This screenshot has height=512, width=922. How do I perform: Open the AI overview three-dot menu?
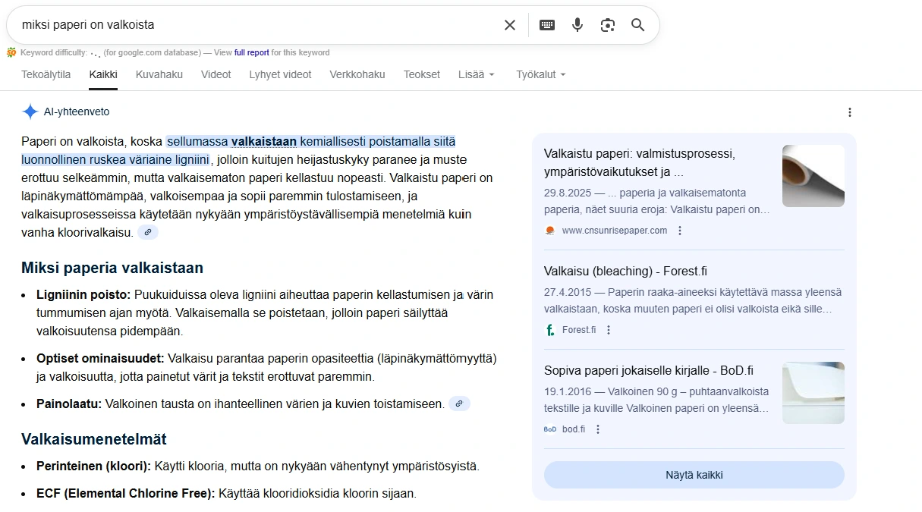click(x=850, y=112)
